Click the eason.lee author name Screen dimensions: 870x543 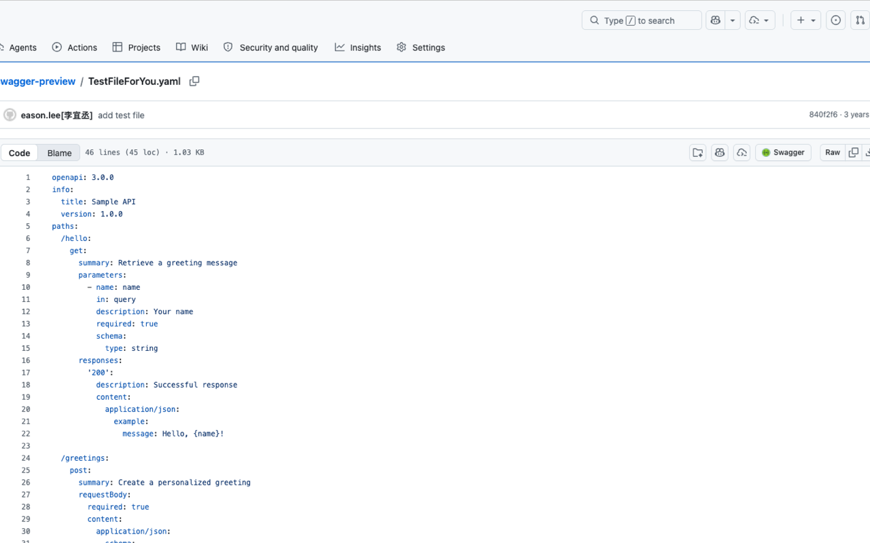[x=56, y=115]
